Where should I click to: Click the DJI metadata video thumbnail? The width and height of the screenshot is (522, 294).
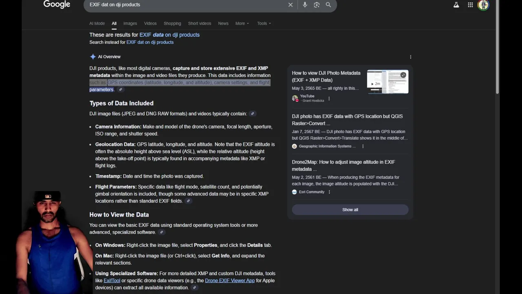387,82
